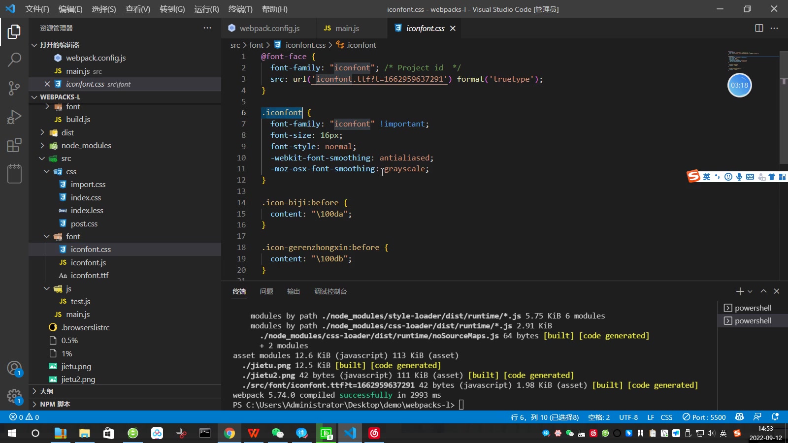Click the feedback icon in status bar
788x443 pixels.
coord(757,417)
